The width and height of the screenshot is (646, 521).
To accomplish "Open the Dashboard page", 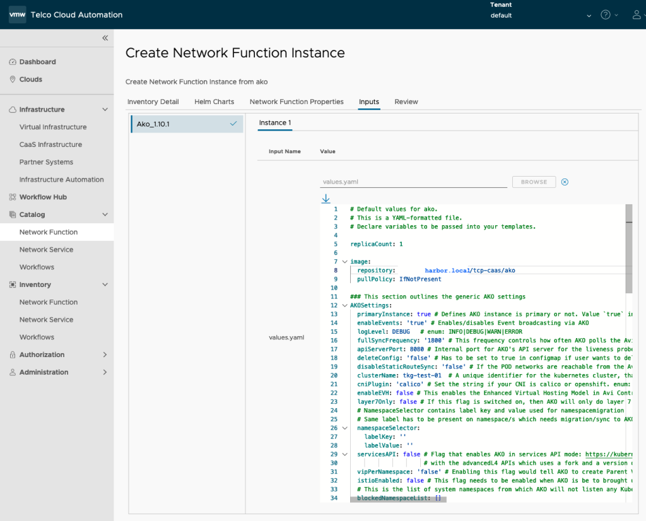I will tap(37, 62).
